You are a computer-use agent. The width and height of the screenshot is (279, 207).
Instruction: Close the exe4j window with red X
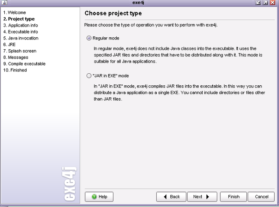[x=273, y=3]
